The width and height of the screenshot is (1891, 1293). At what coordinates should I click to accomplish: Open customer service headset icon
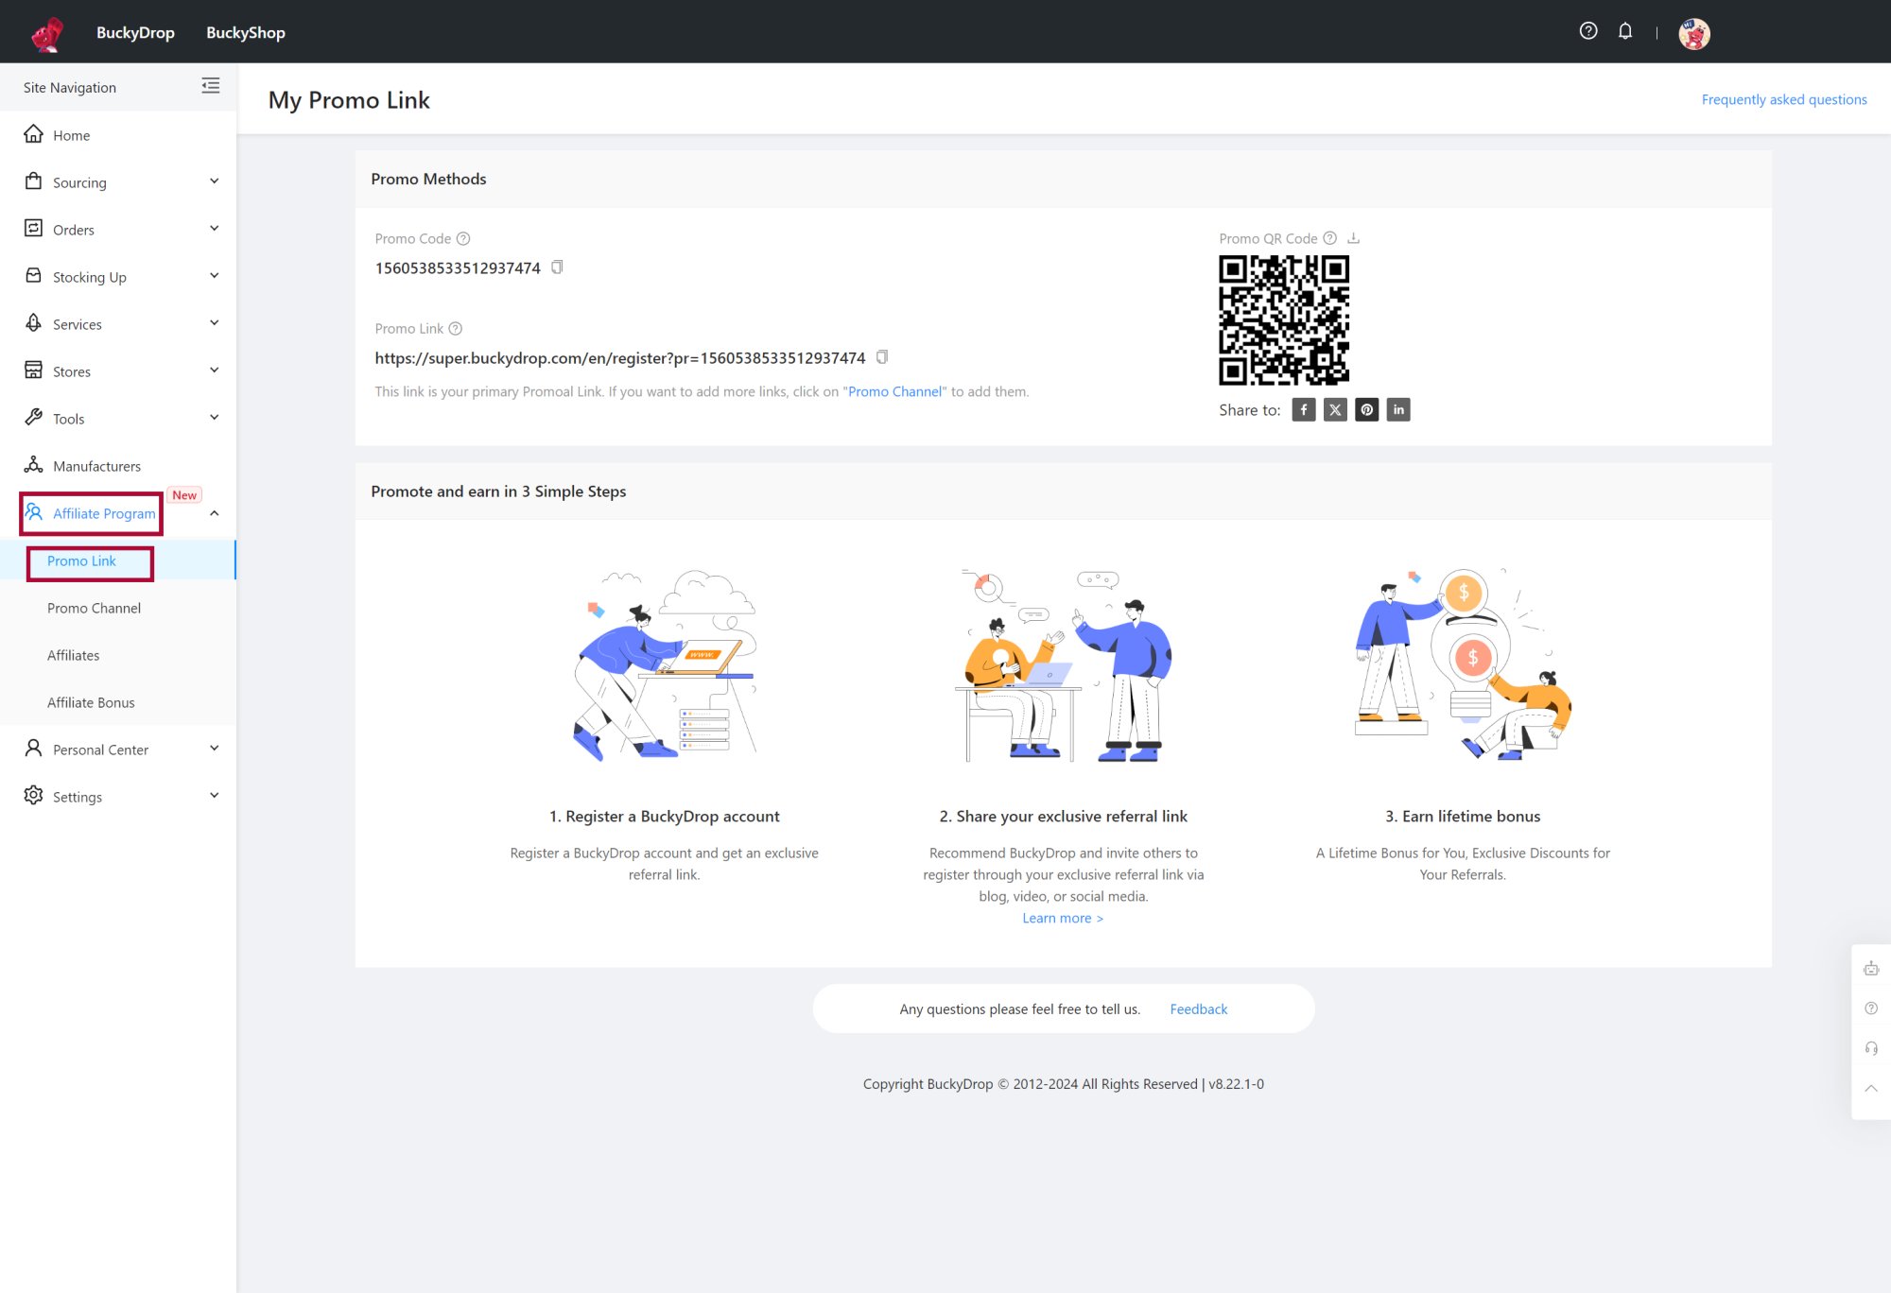tap(1871, 1048)
